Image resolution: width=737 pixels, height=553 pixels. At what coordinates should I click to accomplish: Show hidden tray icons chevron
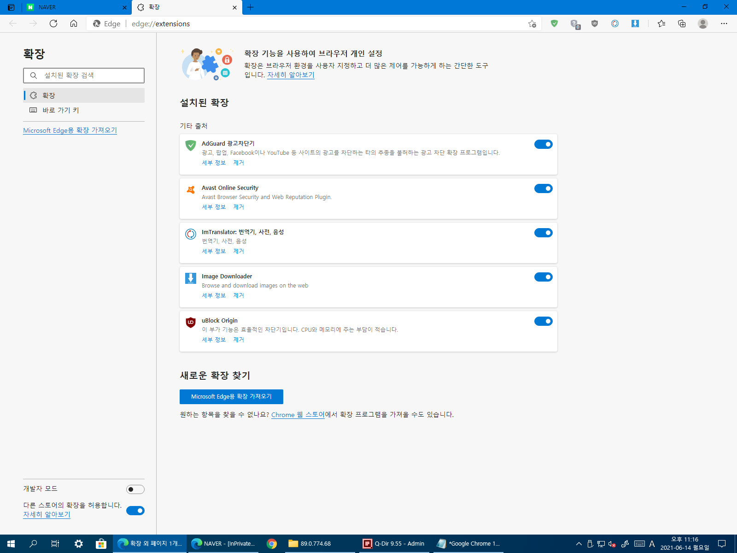coord(579,544)
